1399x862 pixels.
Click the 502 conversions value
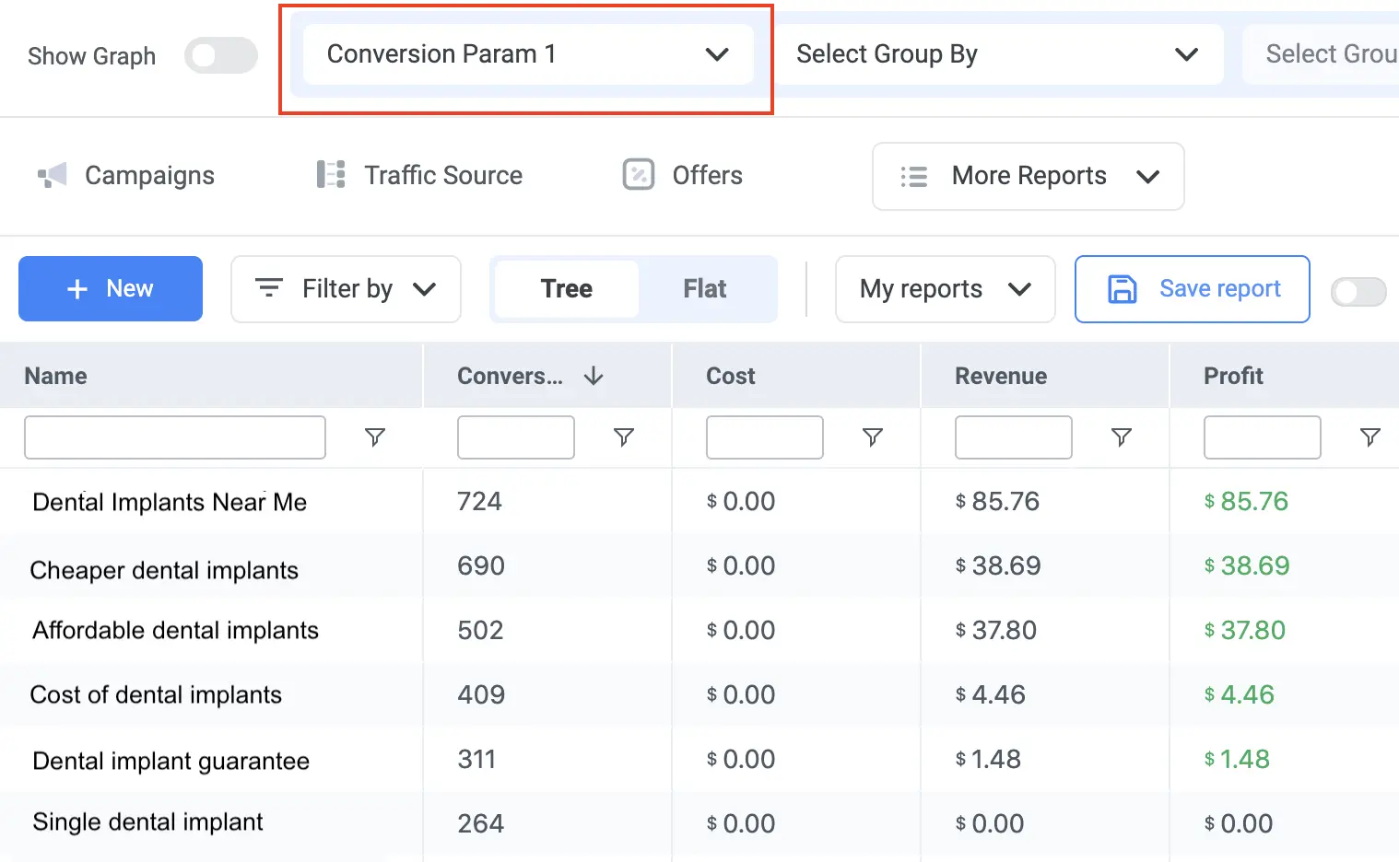tap(481, 630)
